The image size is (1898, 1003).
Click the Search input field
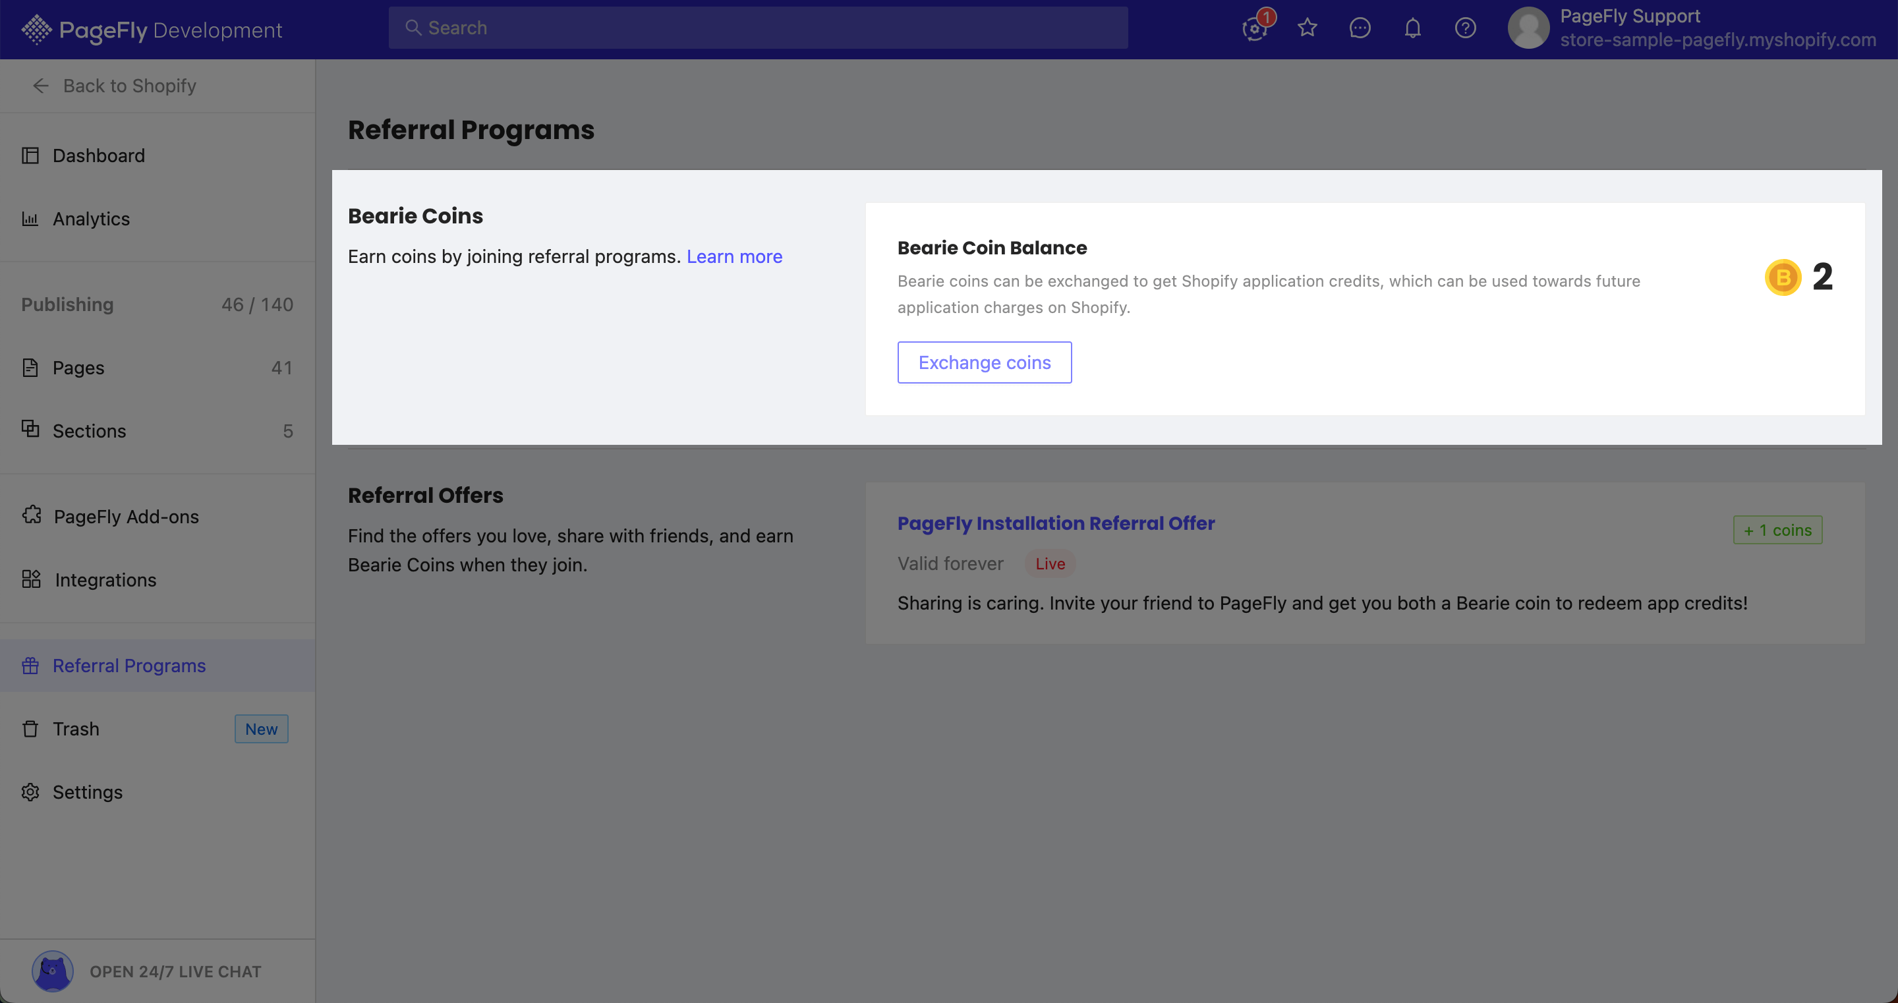pyautogui.click(x=758, y=28)
